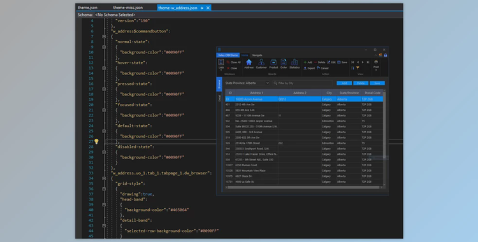Click the grid horizontal scrollbar
478x242 pixels.
pyautogui.click(x=303, y=187)
